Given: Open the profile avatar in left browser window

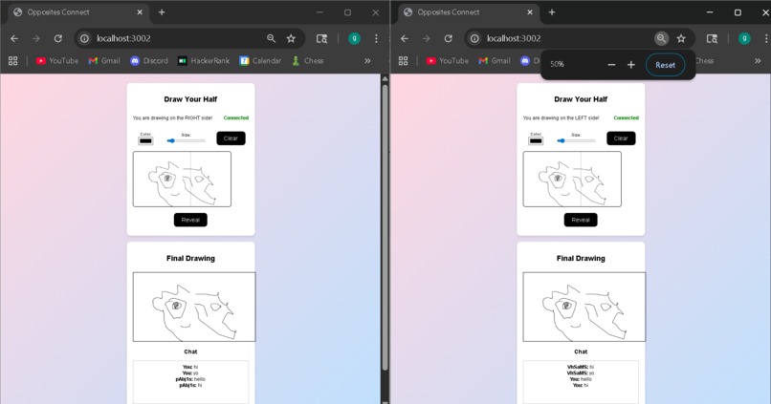Looking at the screenshot, I should [354, 38].
